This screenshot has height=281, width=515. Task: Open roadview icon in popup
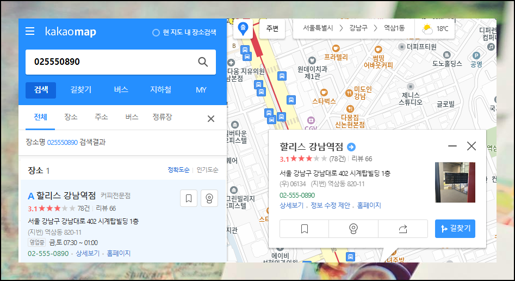[x=353, y=229]
